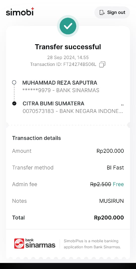Click the bold Total Rp200.000 value
This screenshot has width=136, height=269.
(x=109, y=217)
